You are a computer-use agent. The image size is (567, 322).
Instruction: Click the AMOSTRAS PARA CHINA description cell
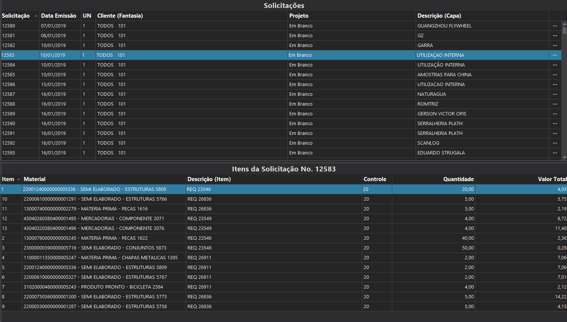[482, 75]
